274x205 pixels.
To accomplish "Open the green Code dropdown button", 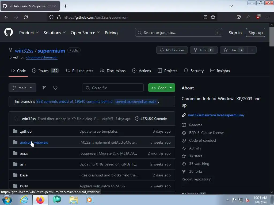I will [x=161, y=88].
